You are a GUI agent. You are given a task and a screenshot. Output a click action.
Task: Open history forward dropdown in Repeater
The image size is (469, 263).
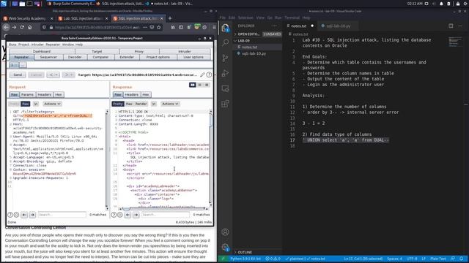68,75
